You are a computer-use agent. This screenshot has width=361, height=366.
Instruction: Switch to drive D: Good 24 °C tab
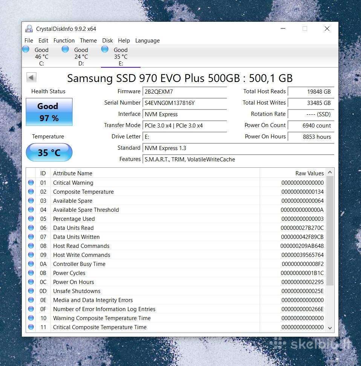click(x=81, y=56)
